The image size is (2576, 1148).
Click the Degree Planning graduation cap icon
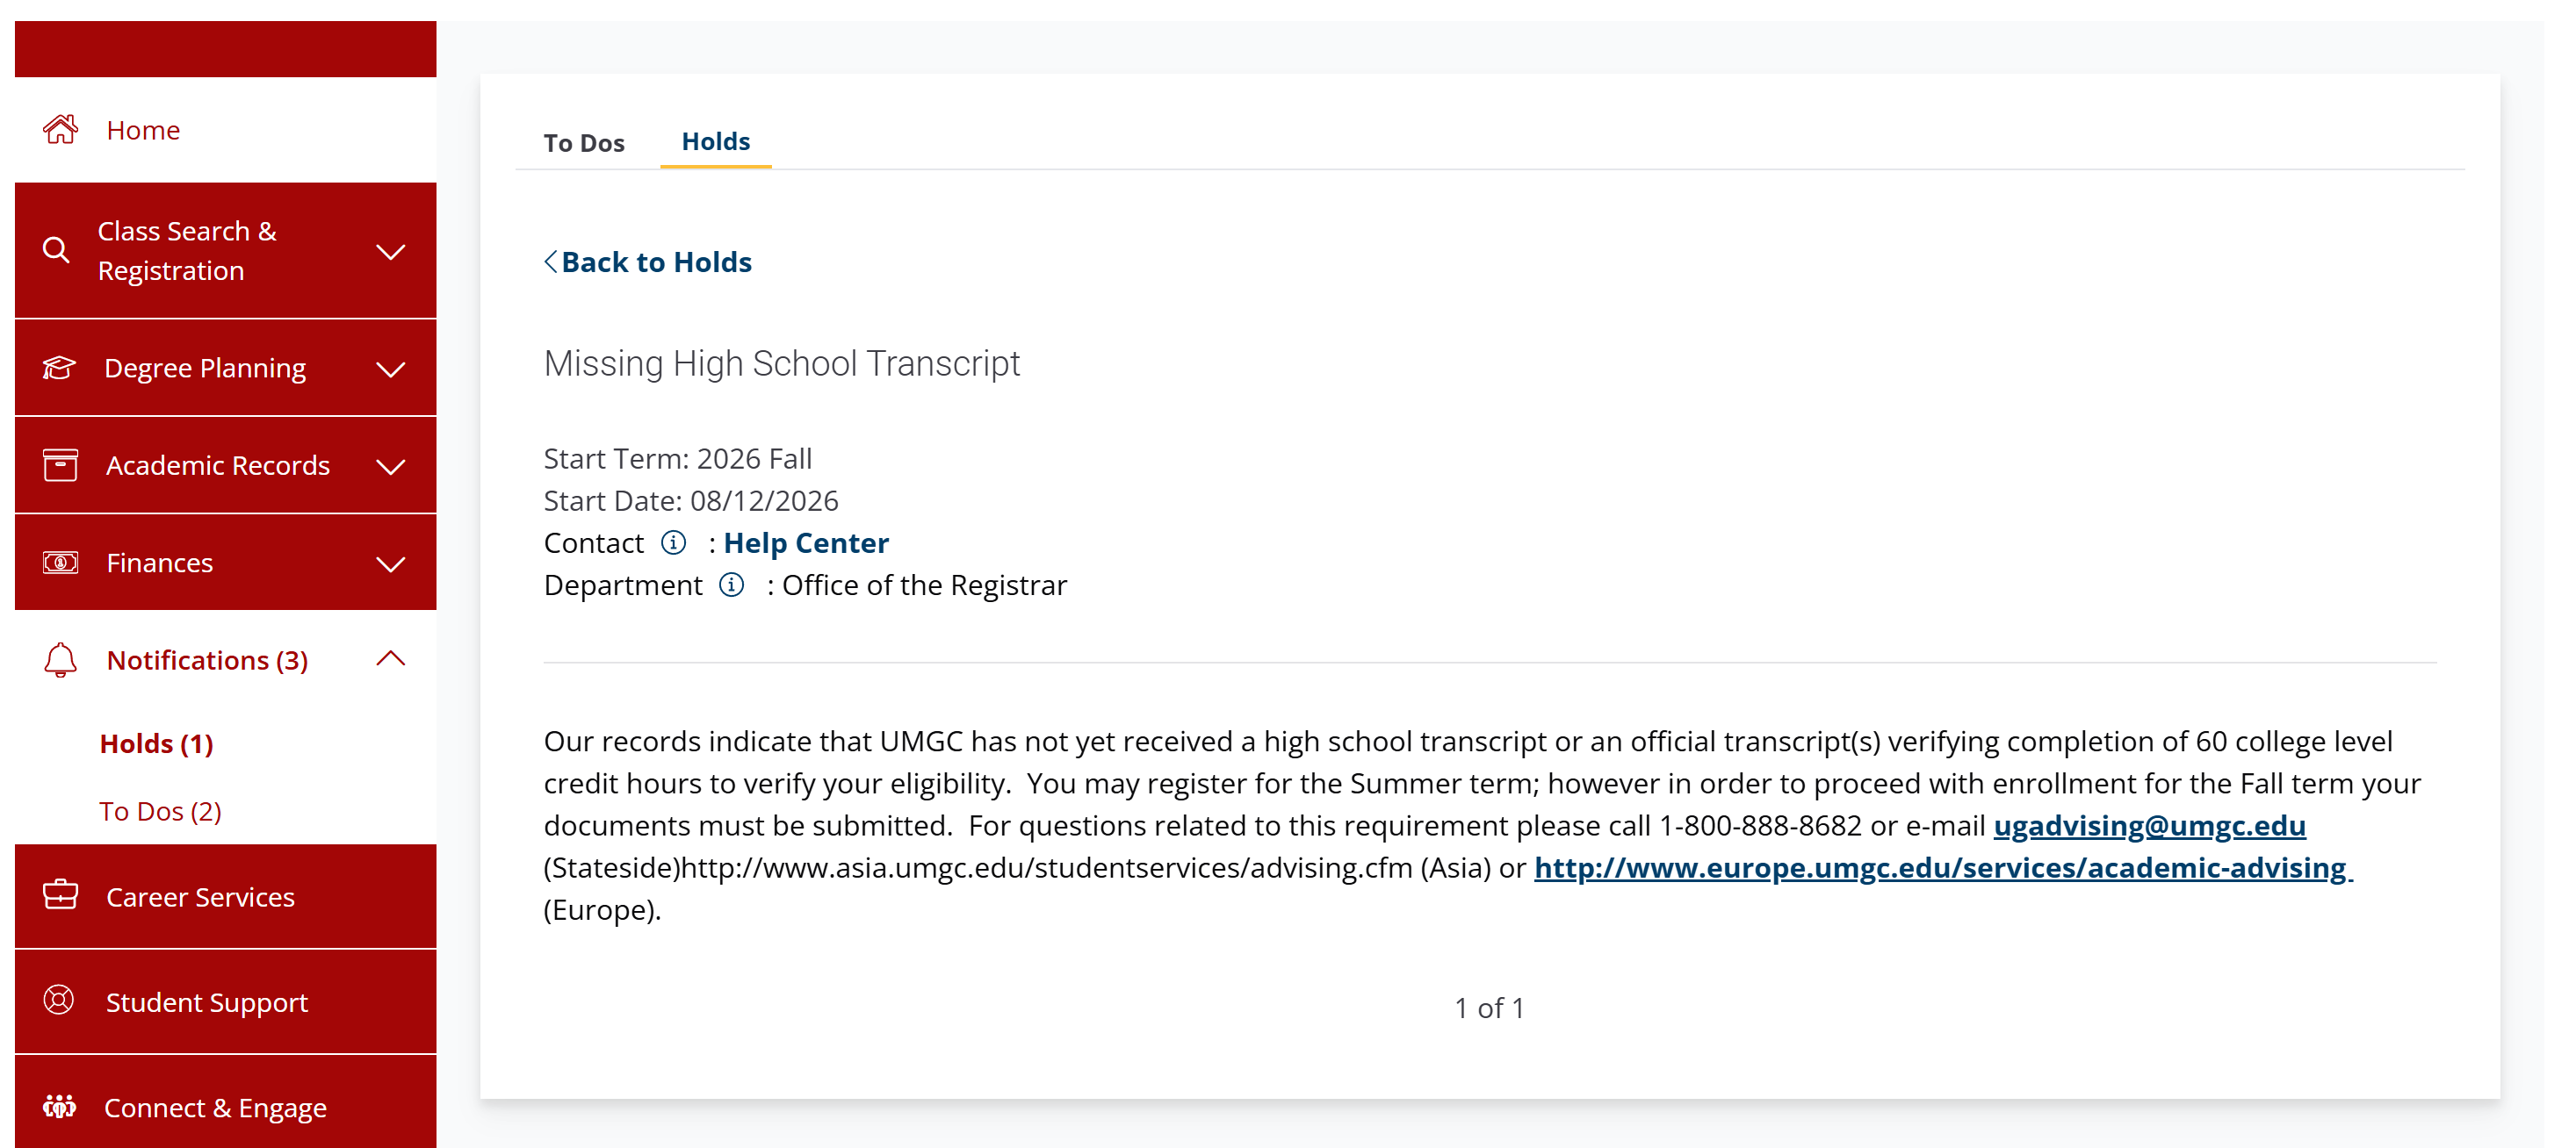(x=59, y=368)
